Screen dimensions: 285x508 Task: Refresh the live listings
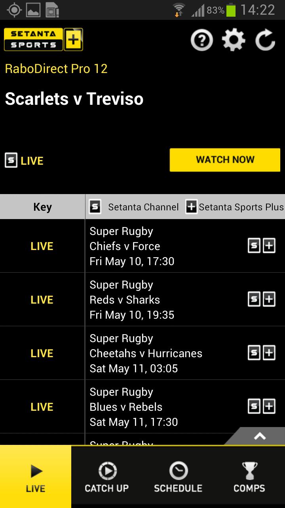tap(265, 39)
